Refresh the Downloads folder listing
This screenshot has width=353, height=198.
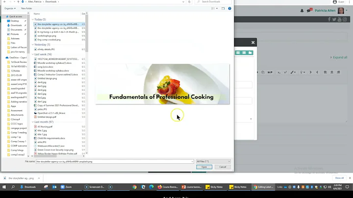point(189,2)
